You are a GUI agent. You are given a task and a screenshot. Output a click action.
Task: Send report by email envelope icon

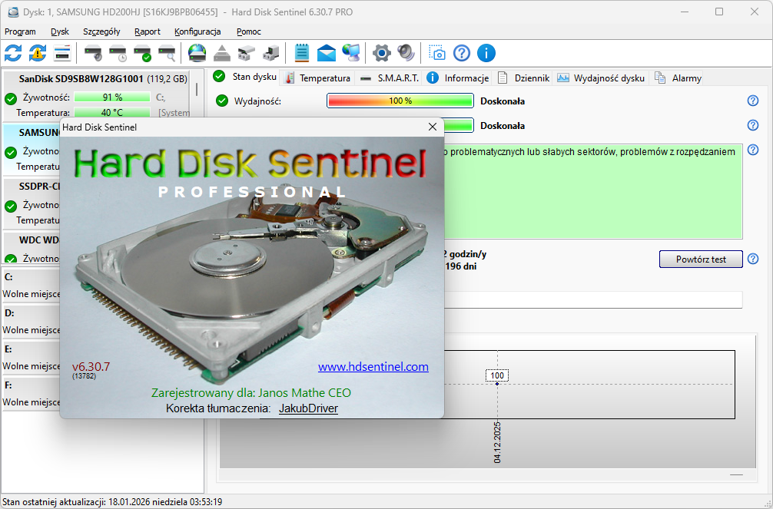pos(326,53)
